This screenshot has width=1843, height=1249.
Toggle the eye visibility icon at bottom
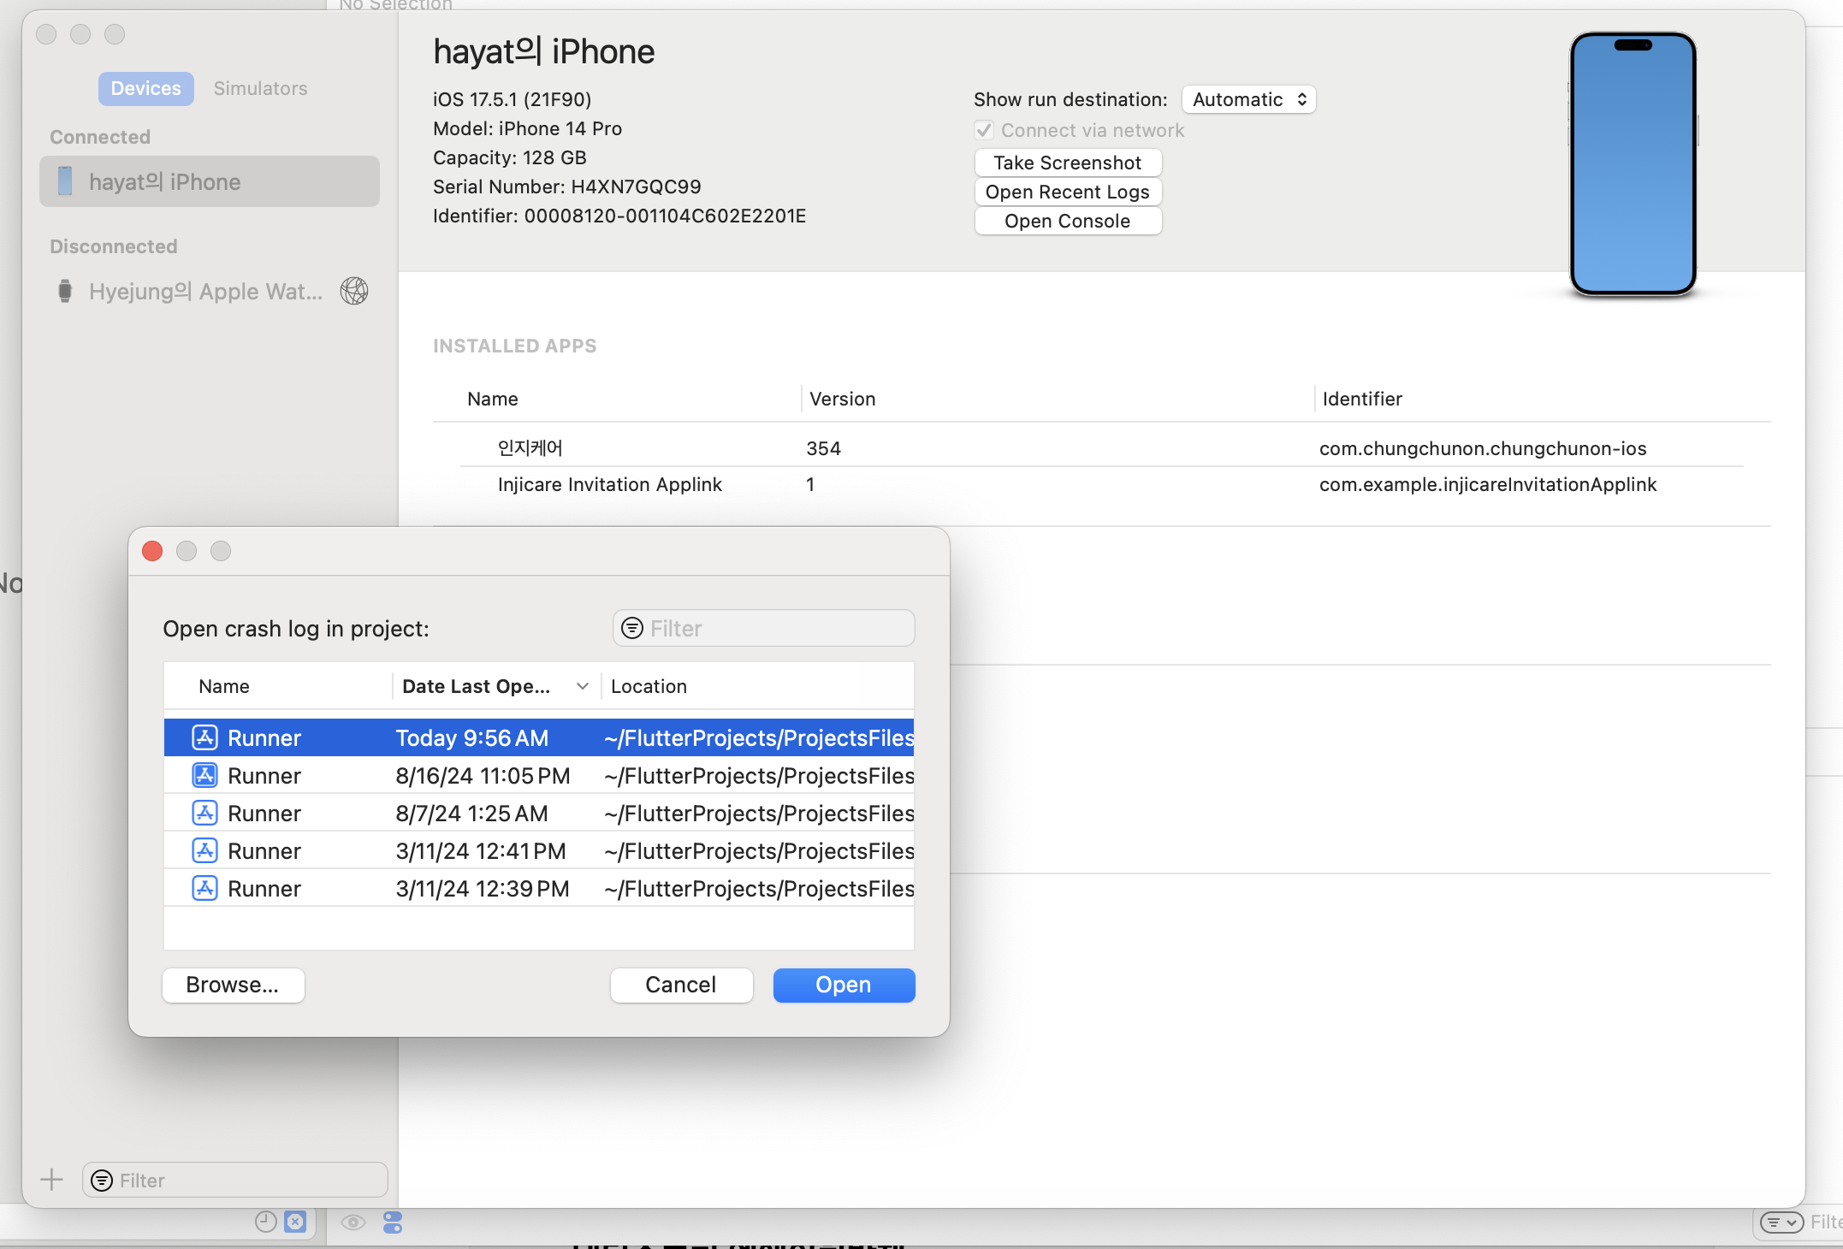coord(353,1222)
